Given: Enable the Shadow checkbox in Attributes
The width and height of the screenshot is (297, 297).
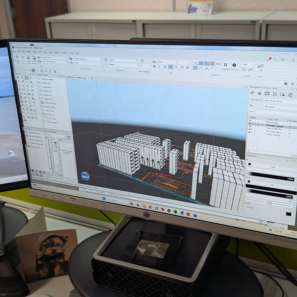Looking at the screenshot, I should 246,207.
